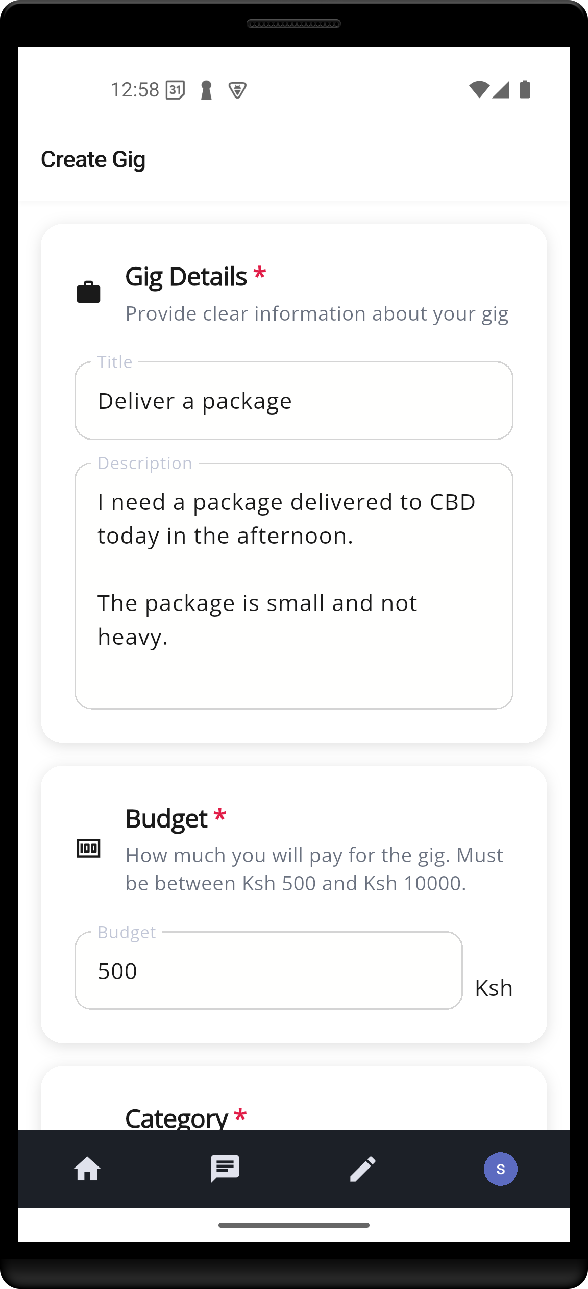
Task: Tap the Create Gig page title
Action: click(x=93, y=160)
